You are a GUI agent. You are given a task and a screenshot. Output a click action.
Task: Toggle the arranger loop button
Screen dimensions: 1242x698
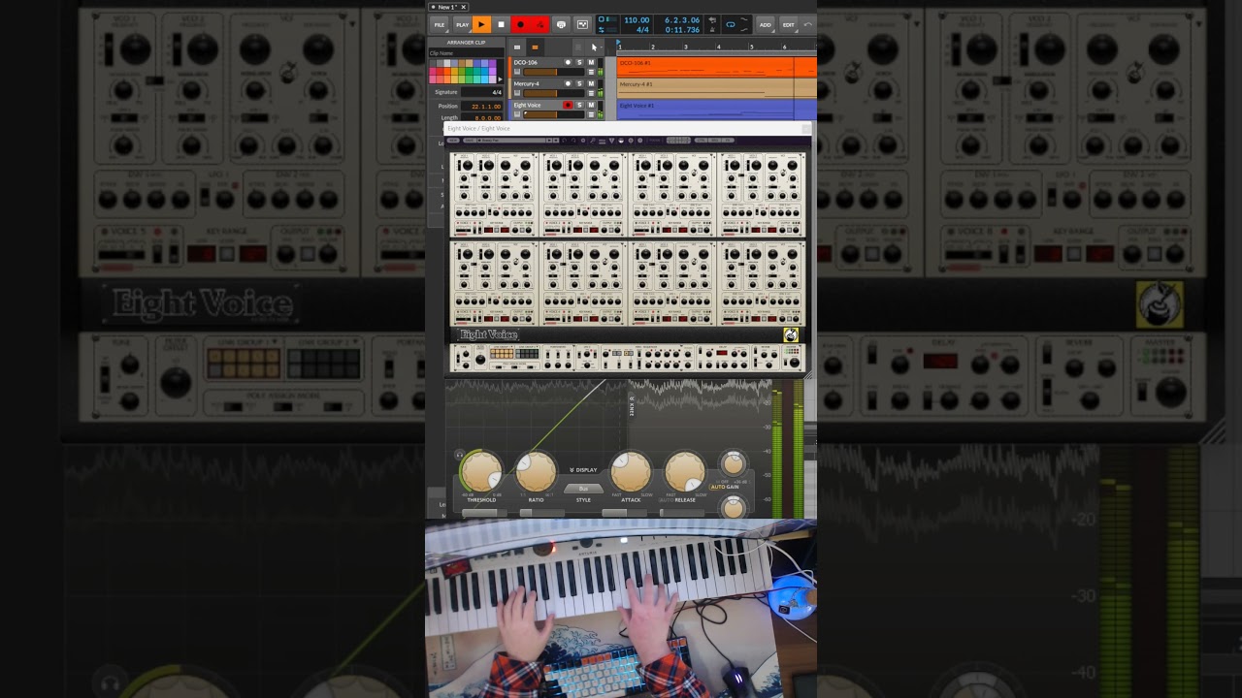(731, 24)
